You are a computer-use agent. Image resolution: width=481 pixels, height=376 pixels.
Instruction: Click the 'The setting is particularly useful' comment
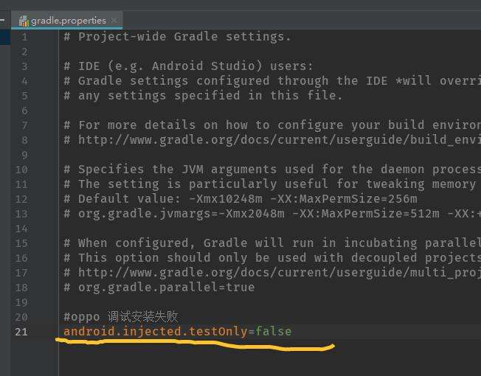pyautogui.click(x=270, y=184)
